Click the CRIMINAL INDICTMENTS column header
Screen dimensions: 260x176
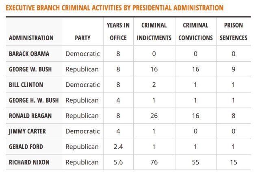point(154,32)
